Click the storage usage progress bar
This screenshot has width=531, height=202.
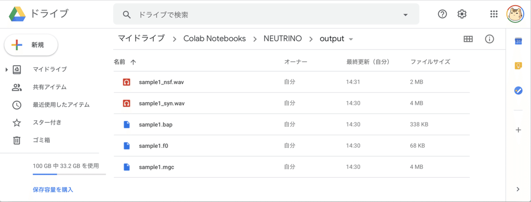coord(69,174)
